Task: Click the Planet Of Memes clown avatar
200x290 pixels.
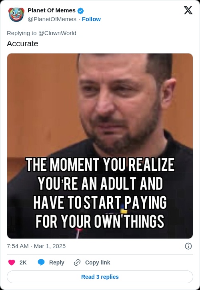Action: (16, 15)
